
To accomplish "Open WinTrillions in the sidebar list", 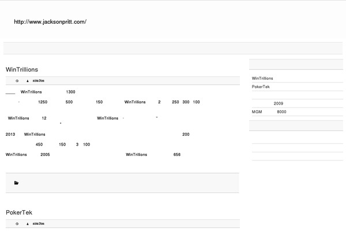I will 262,79.
